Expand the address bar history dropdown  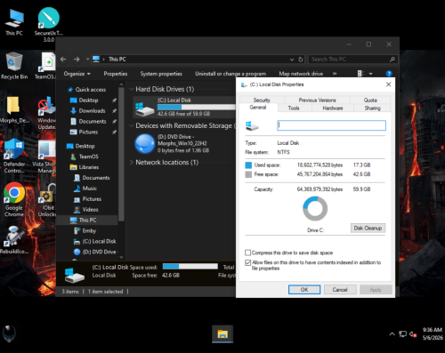click(x=292, y=60)
